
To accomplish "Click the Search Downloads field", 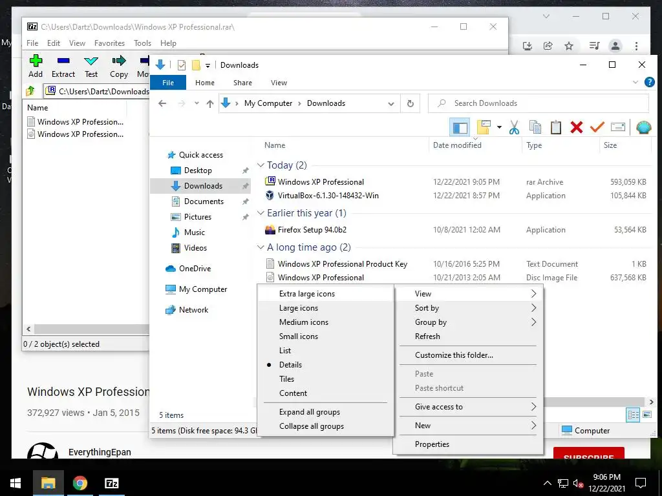I will (x=539, y=103).
